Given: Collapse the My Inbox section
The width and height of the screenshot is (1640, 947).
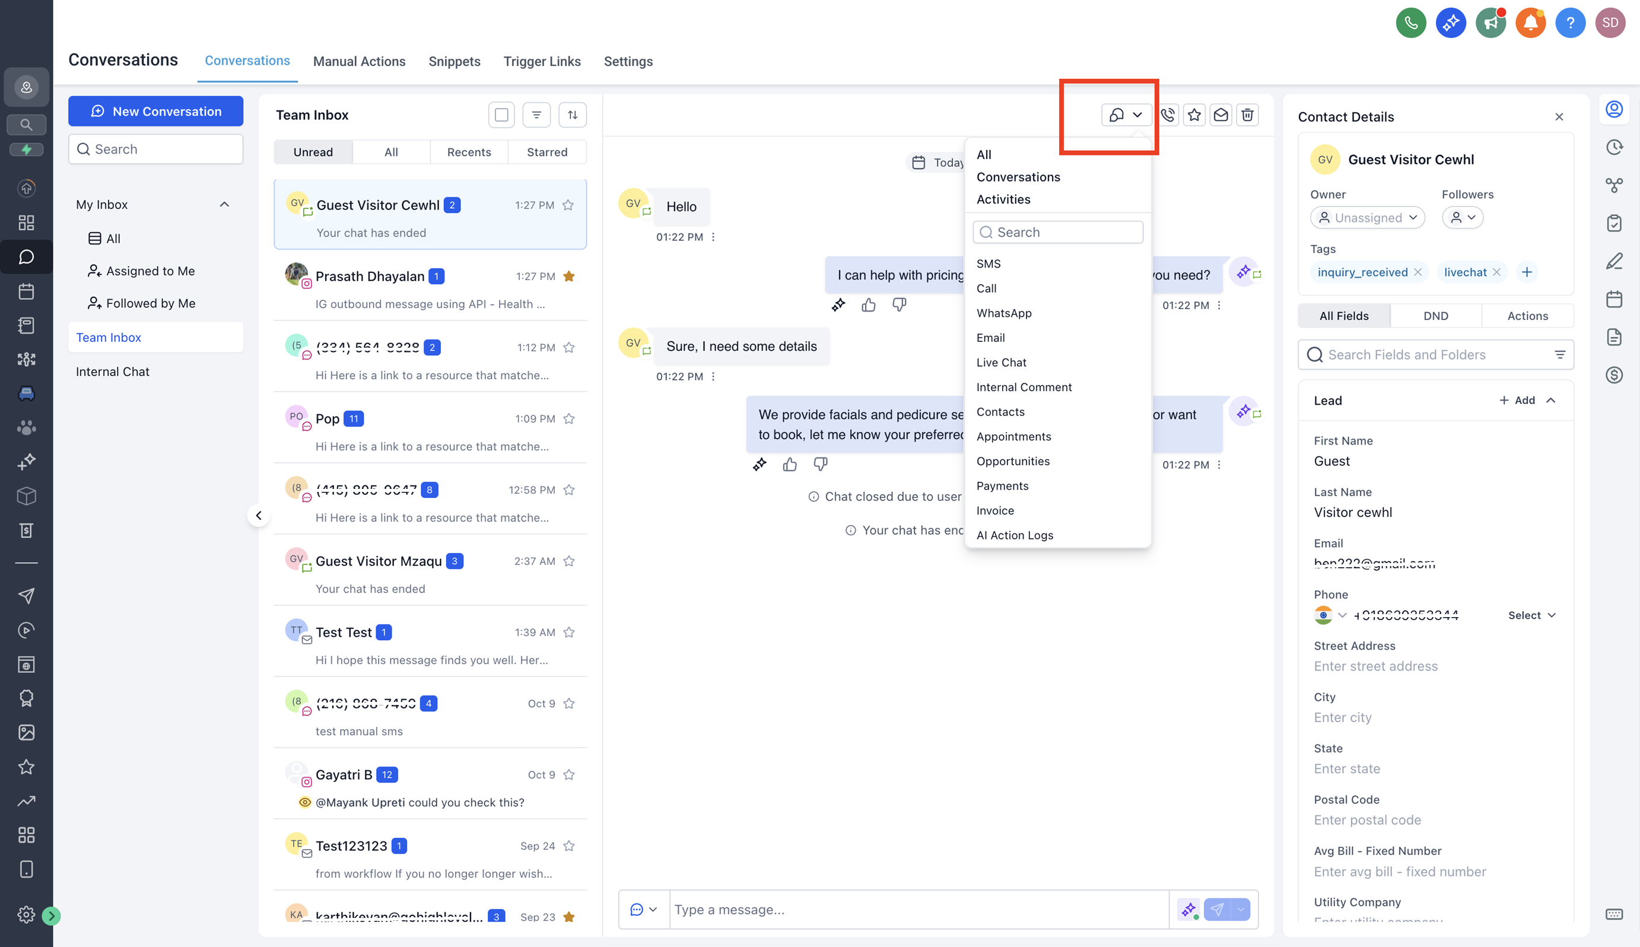Looking at the screenshot, I should [224, 204].
